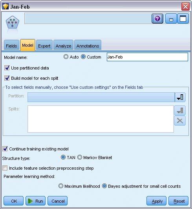Choose TAN structure type
Viewport: 192px width, 209px height.
[63, 158]
